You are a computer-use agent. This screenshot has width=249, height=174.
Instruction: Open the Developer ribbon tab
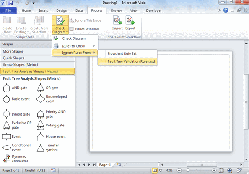coord(154,10)
